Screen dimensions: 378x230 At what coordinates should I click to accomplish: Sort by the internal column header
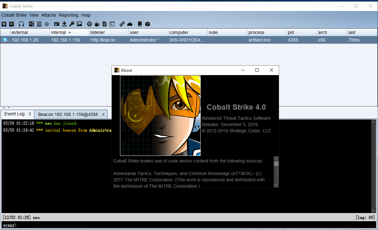[69, 32]
